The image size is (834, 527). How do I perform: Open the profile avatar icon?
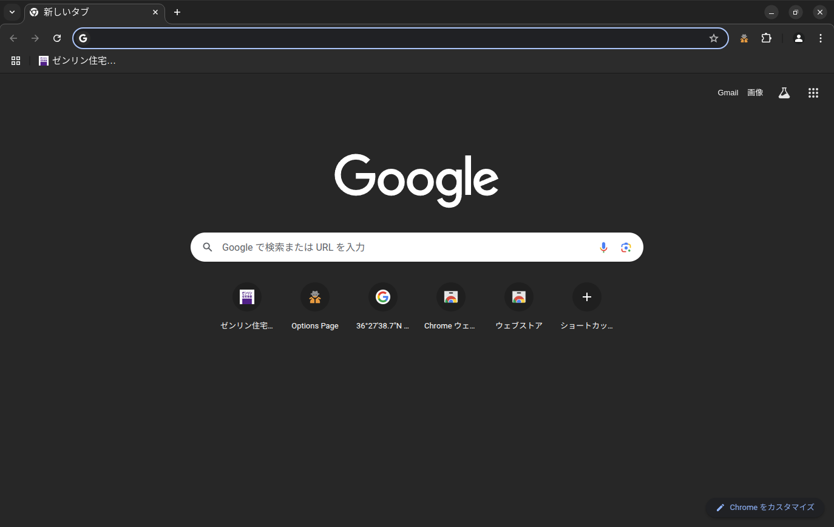pos(799,38)
